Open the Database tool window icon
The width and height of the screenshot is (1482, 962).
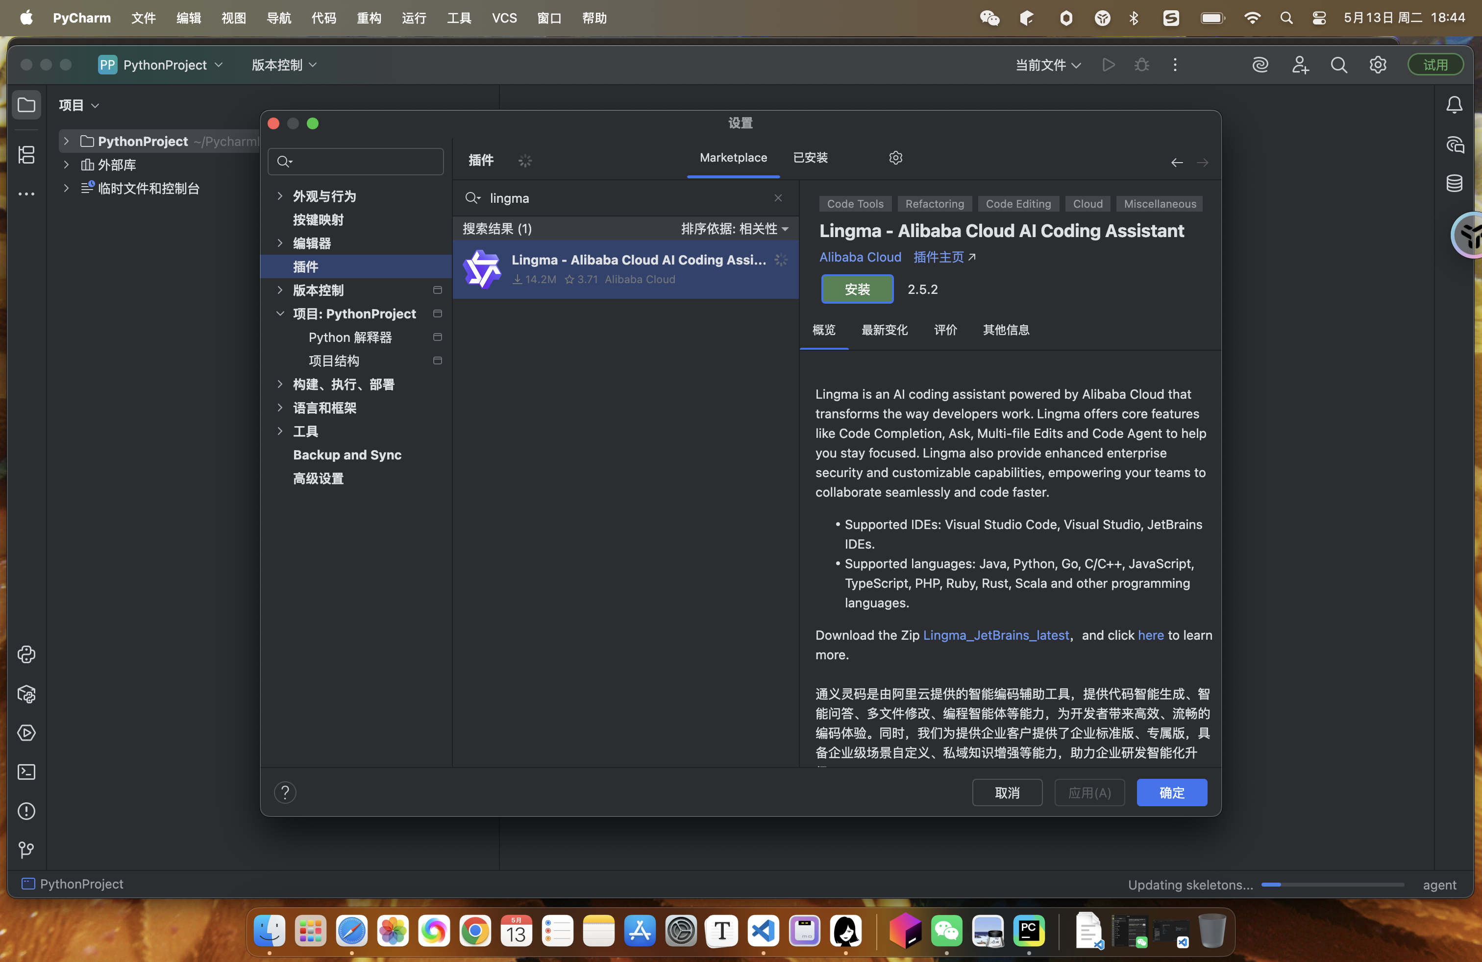(x=1455, y=184)
